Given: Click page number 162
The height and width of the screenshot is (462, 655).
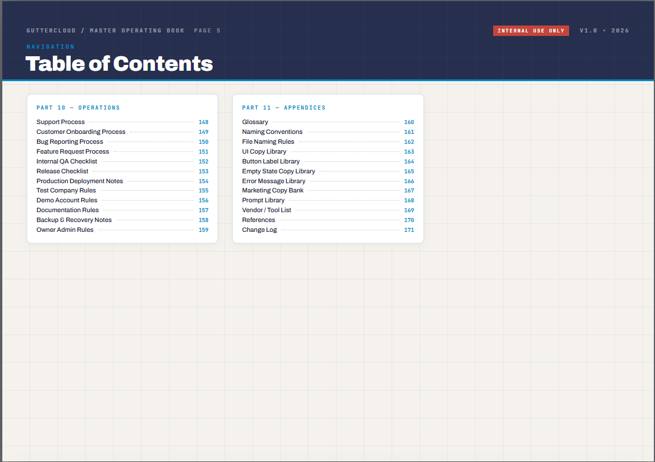Looking at the screenshot, I should (409, 142).
